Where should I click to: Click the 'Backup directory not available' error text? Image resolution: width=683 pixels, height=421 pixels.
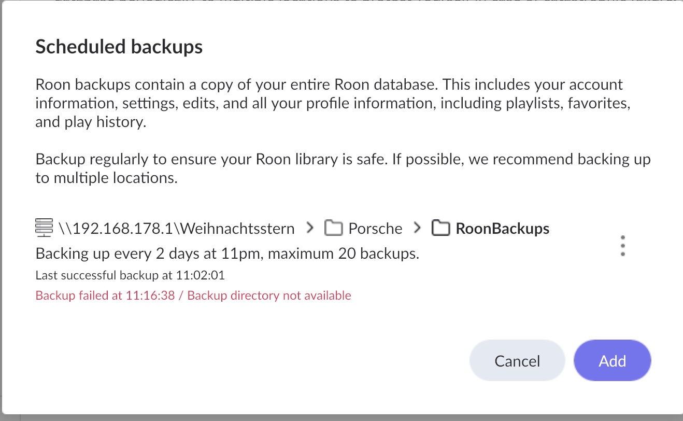coord(269,296)
